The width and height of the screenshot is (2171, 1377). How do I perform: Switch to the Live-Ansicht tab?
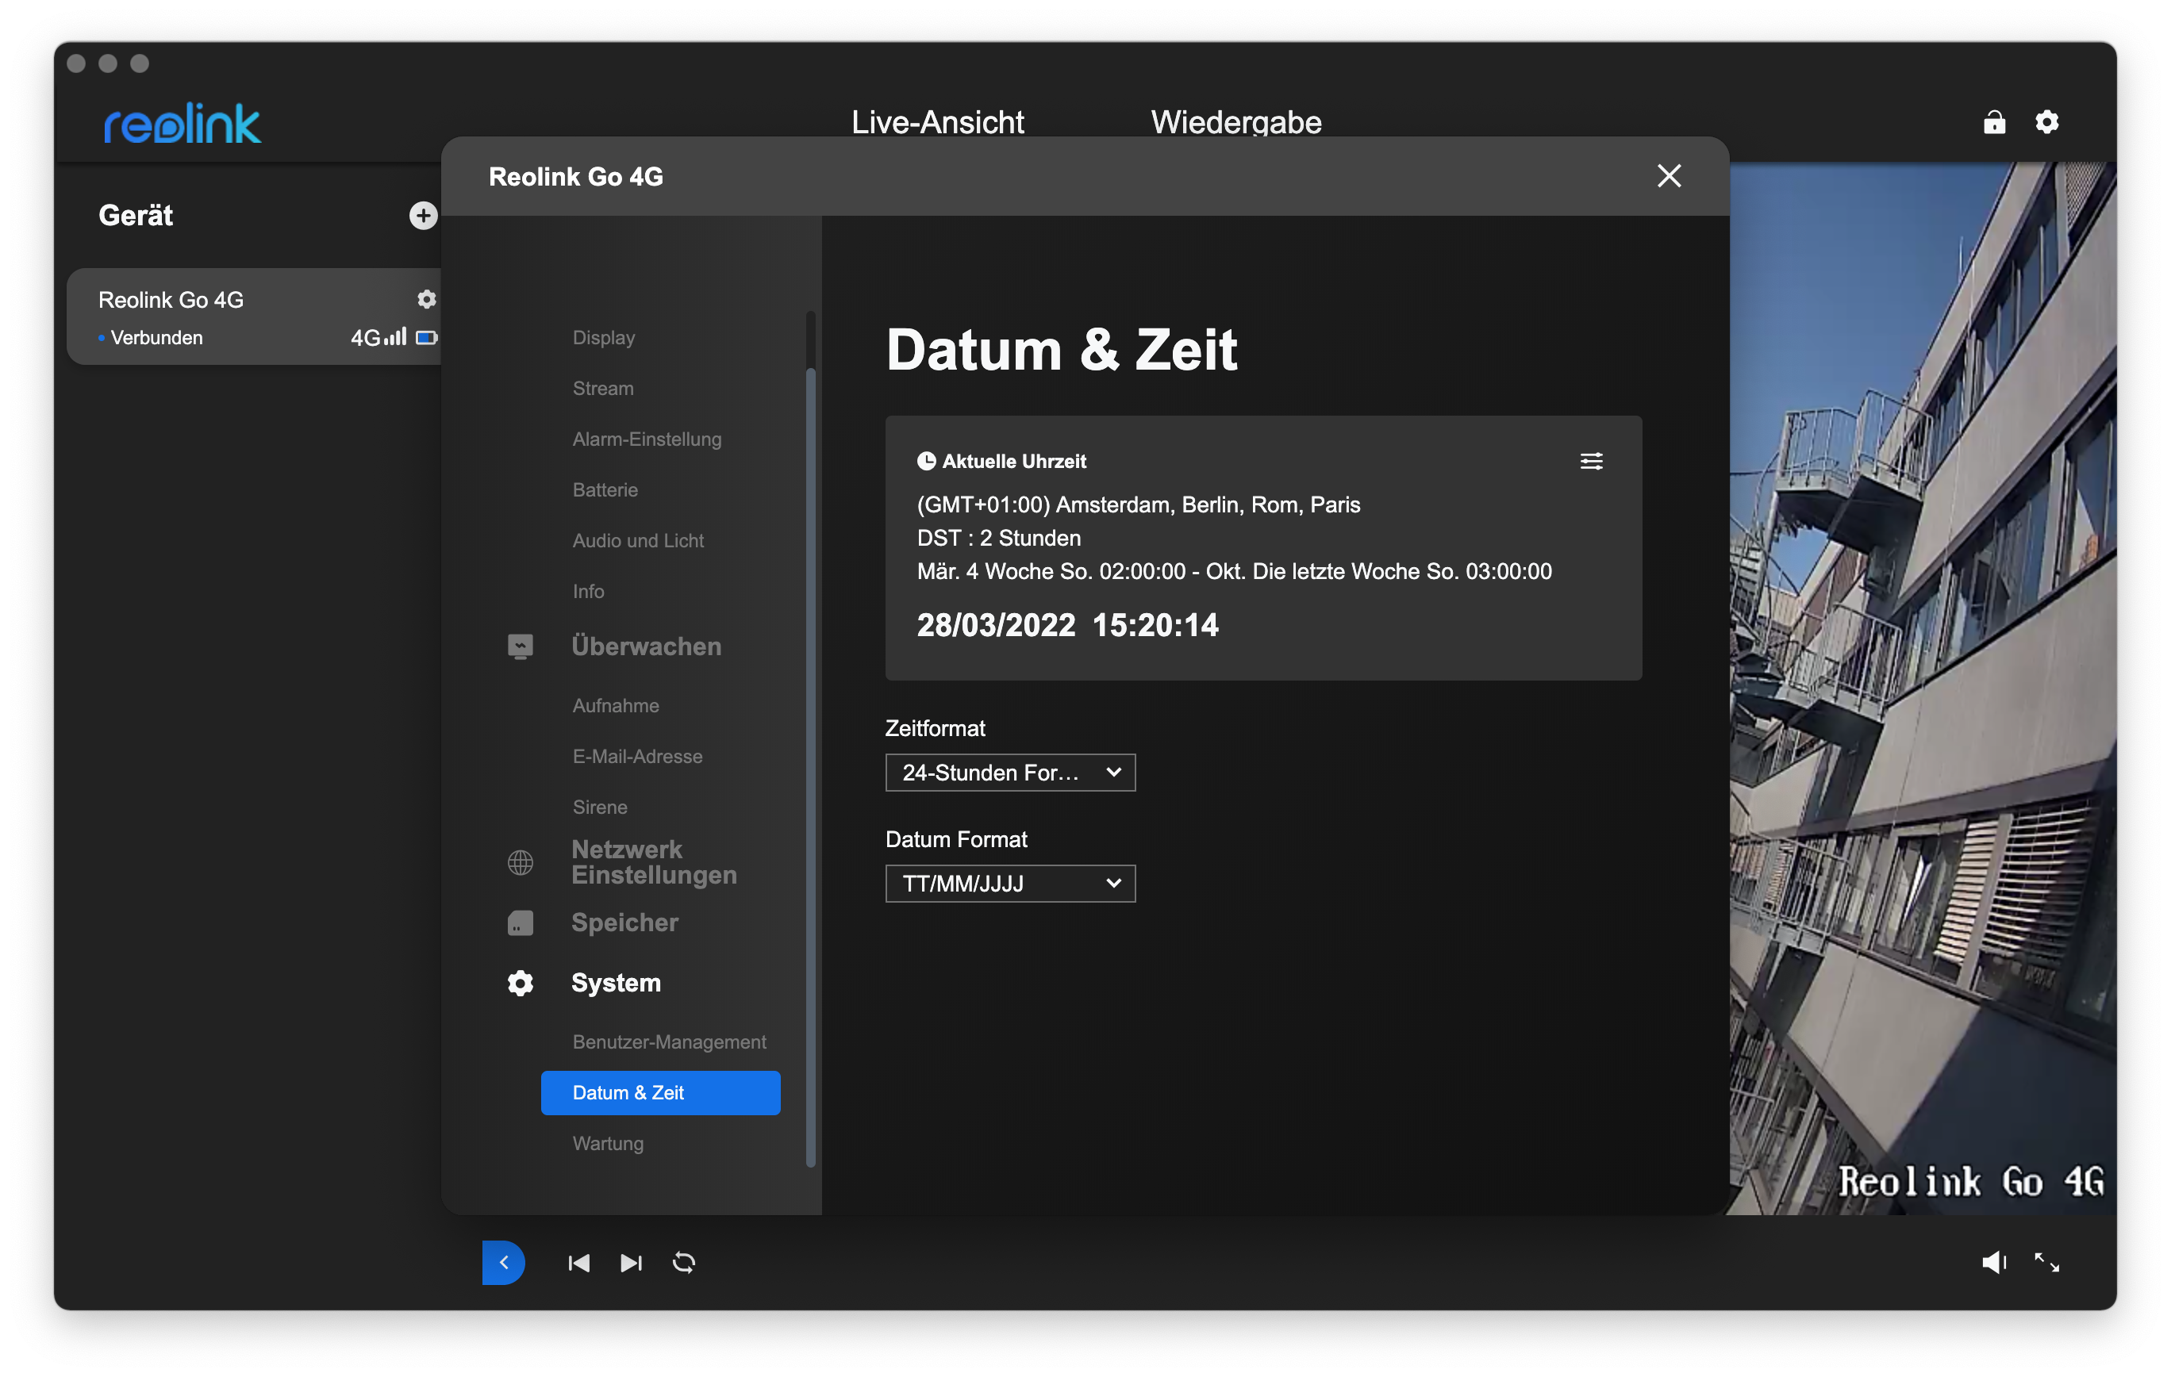[x=937, y=121]
